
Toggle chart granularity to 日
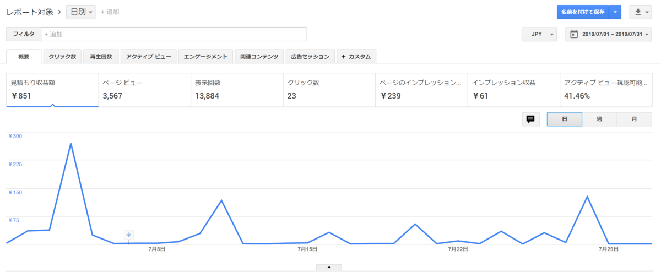point(564,119)
